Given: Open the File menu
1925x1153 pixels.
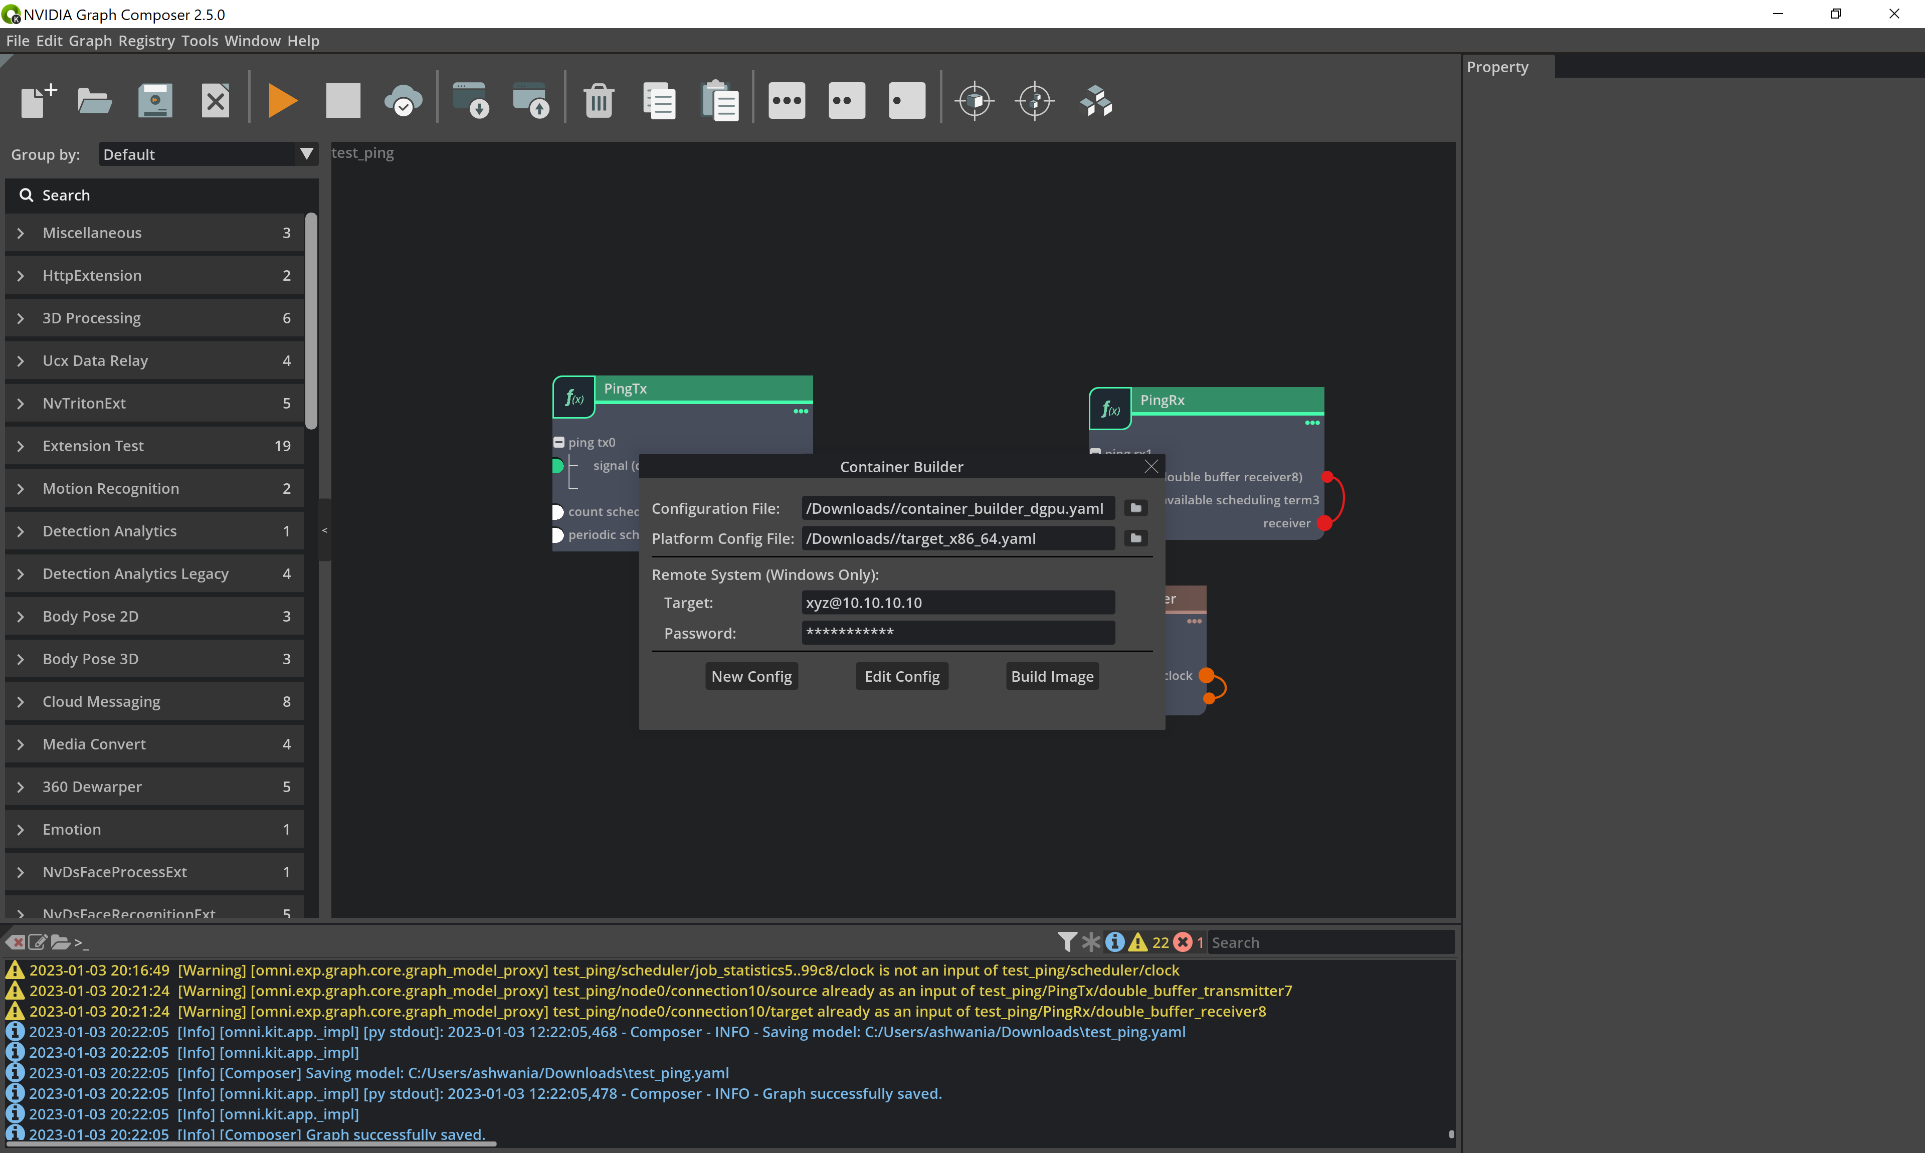Looking at the screenshot, I should coord(17,41).
